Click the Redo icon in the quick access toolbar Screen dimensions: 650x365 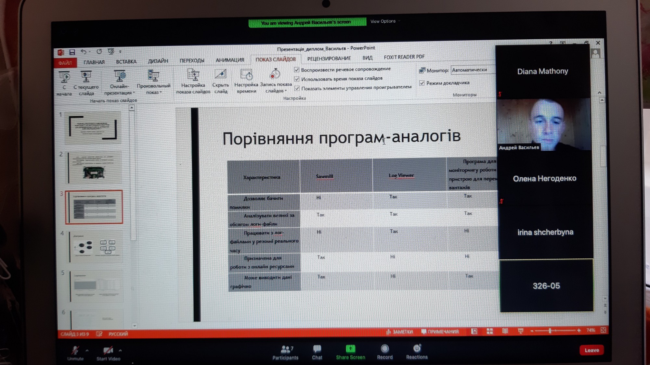click(99, 51)
